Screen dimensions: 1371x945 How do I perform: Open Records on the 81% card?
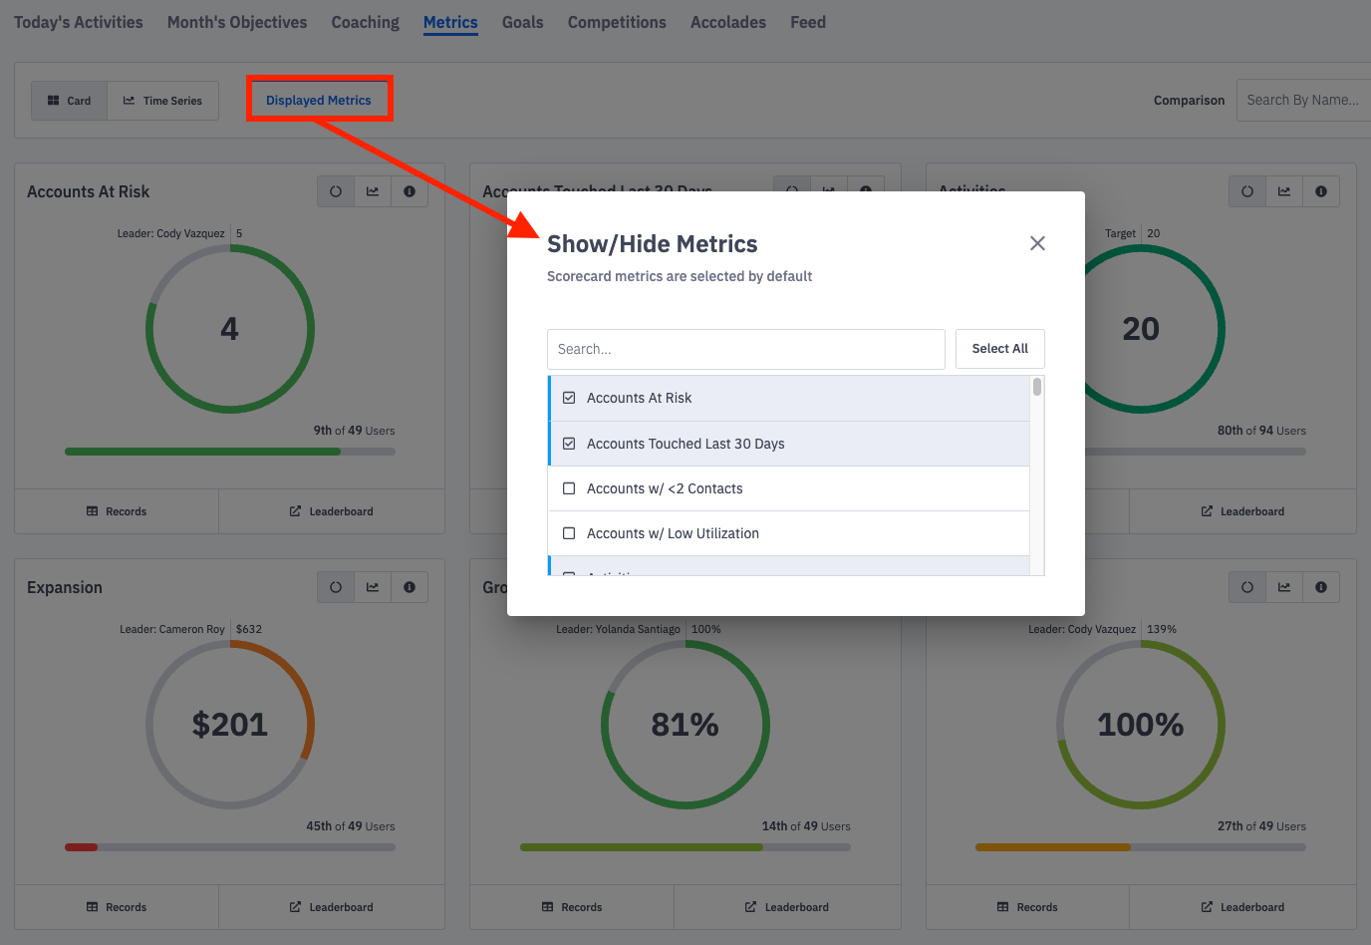pos(572,907)
